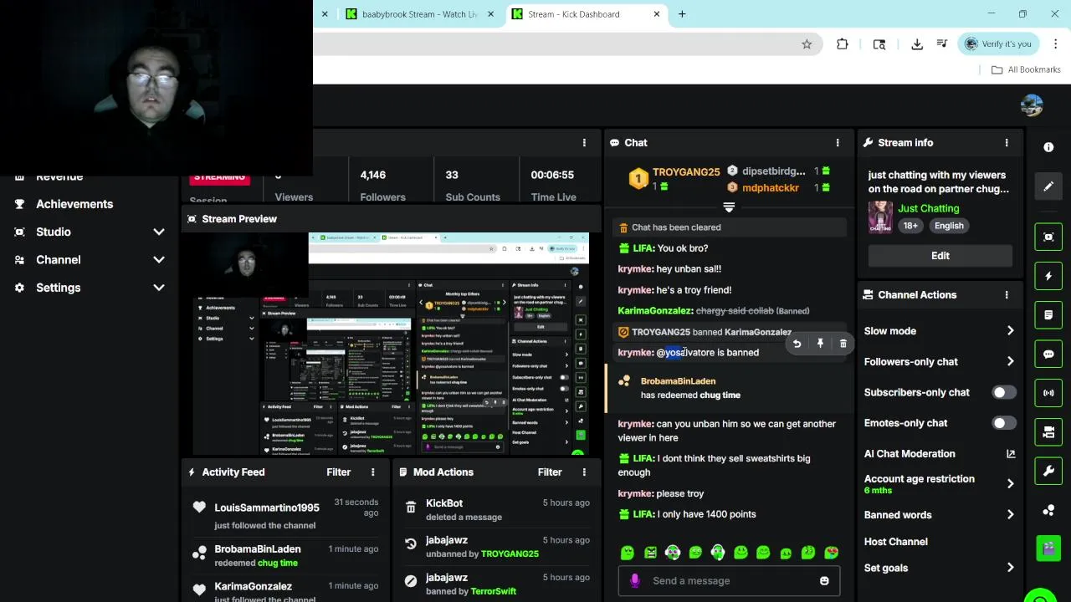Open a new browser tab
1071x602 pixels.
682,14
